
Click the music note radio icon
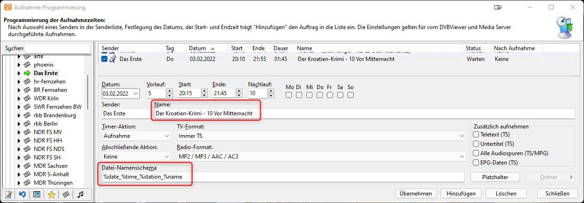pyautogui.click(x=81, y=194)
